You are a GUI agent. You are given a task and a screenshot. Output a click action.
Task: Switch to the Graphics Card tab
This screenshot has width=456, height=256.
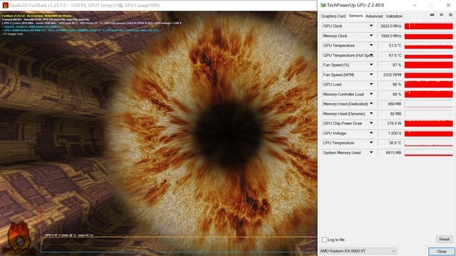coord(333,16)
